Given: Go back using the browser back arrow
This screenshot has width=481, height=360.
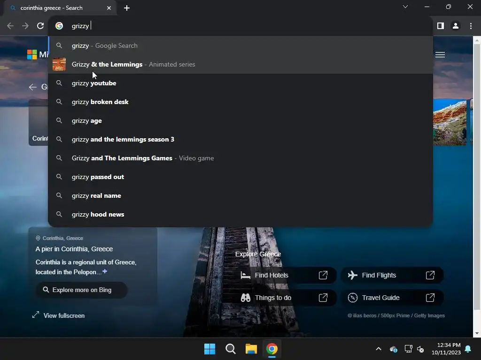Looking at the screenshot, I should (10, 26).
